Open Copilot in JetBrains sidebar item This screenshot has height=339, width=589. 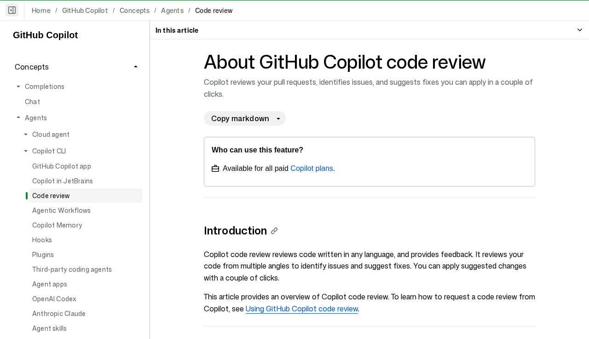63,181
